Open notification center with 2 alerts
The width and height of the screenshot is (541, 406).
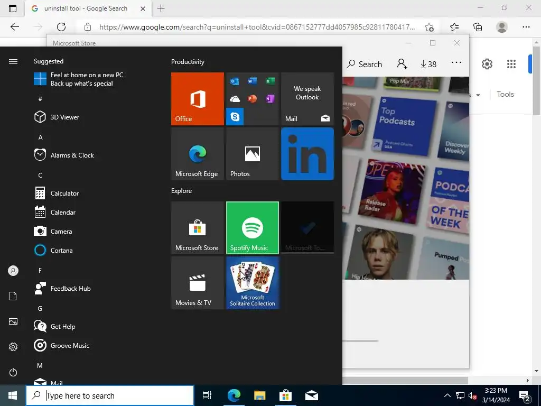pyautogui.click(x=525, y=396)
